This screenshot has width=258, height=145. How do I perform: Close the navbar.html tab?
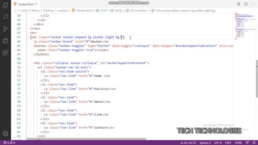(x=36, y=4)
